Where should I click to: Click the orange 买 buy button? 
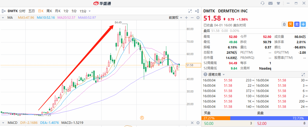tap(291, 24)
